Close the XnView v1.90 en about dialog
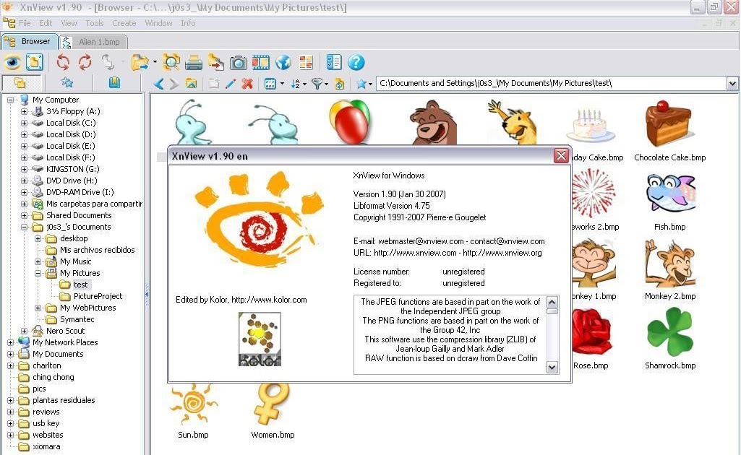Screen dimensions: 741x455 click(x=561, y=156)
